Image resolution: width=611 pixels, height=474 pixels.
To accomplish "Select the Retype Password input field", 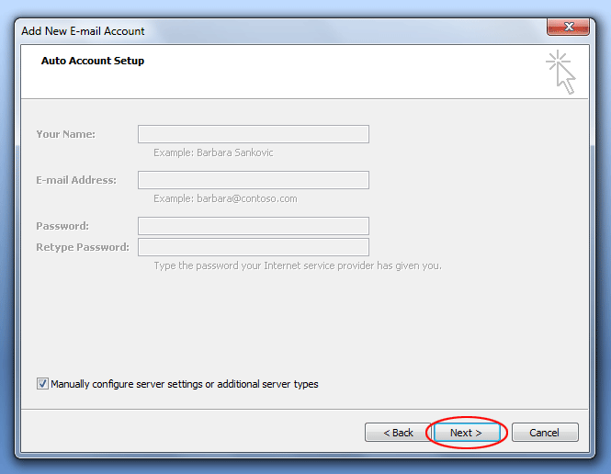I will tap(254, 247).
